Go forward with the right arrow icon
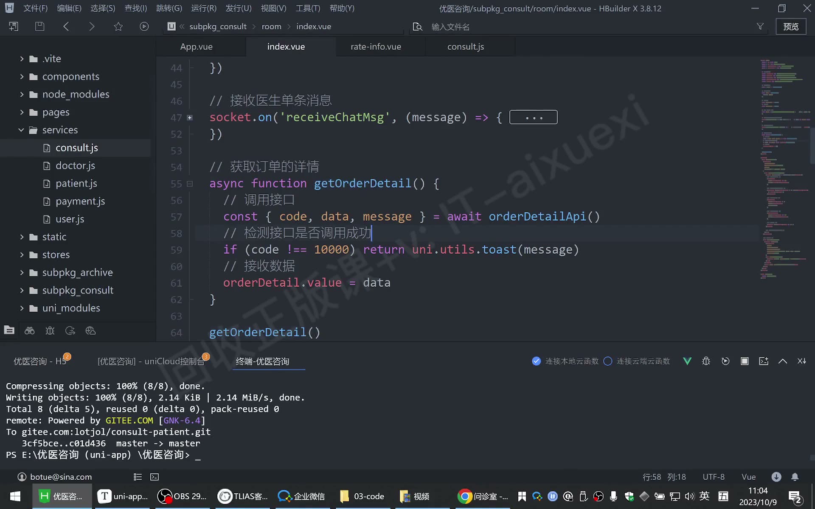 pos(92,26)
